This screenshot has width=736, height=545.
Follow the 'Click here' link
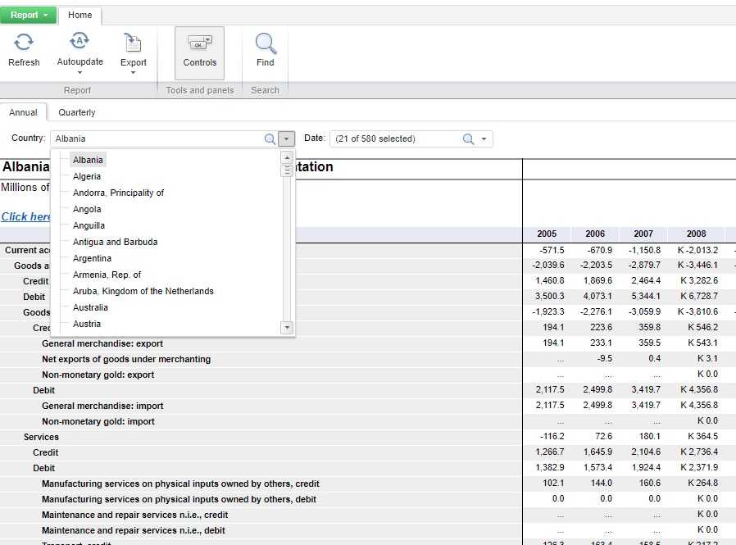26,216
